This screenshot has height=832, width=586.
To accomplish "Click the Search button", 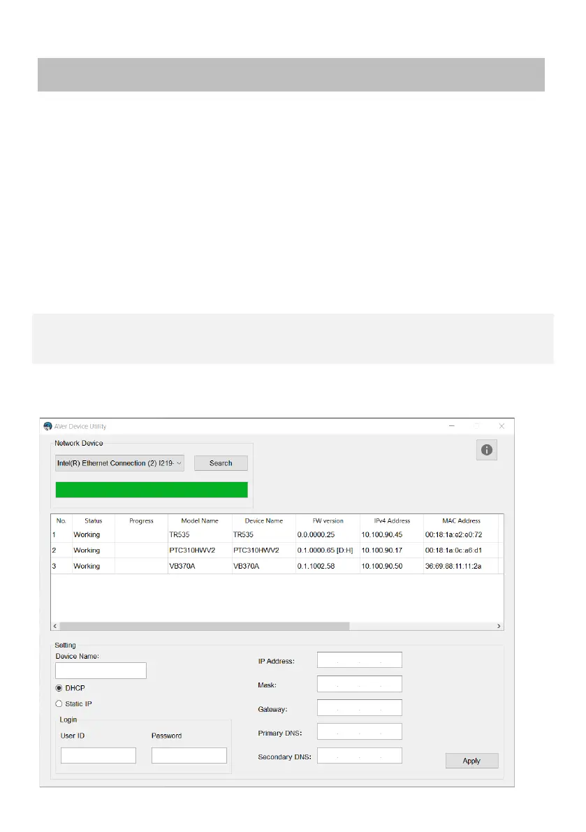I will (221, 463).
